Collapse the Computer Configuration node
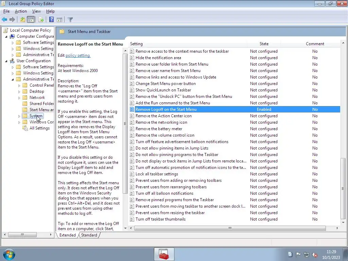 pyautogui.click(x=6, y=36)
